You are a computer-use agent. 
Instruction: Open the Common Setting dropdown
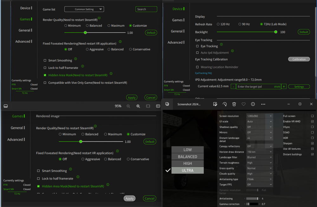click(84, 9)
